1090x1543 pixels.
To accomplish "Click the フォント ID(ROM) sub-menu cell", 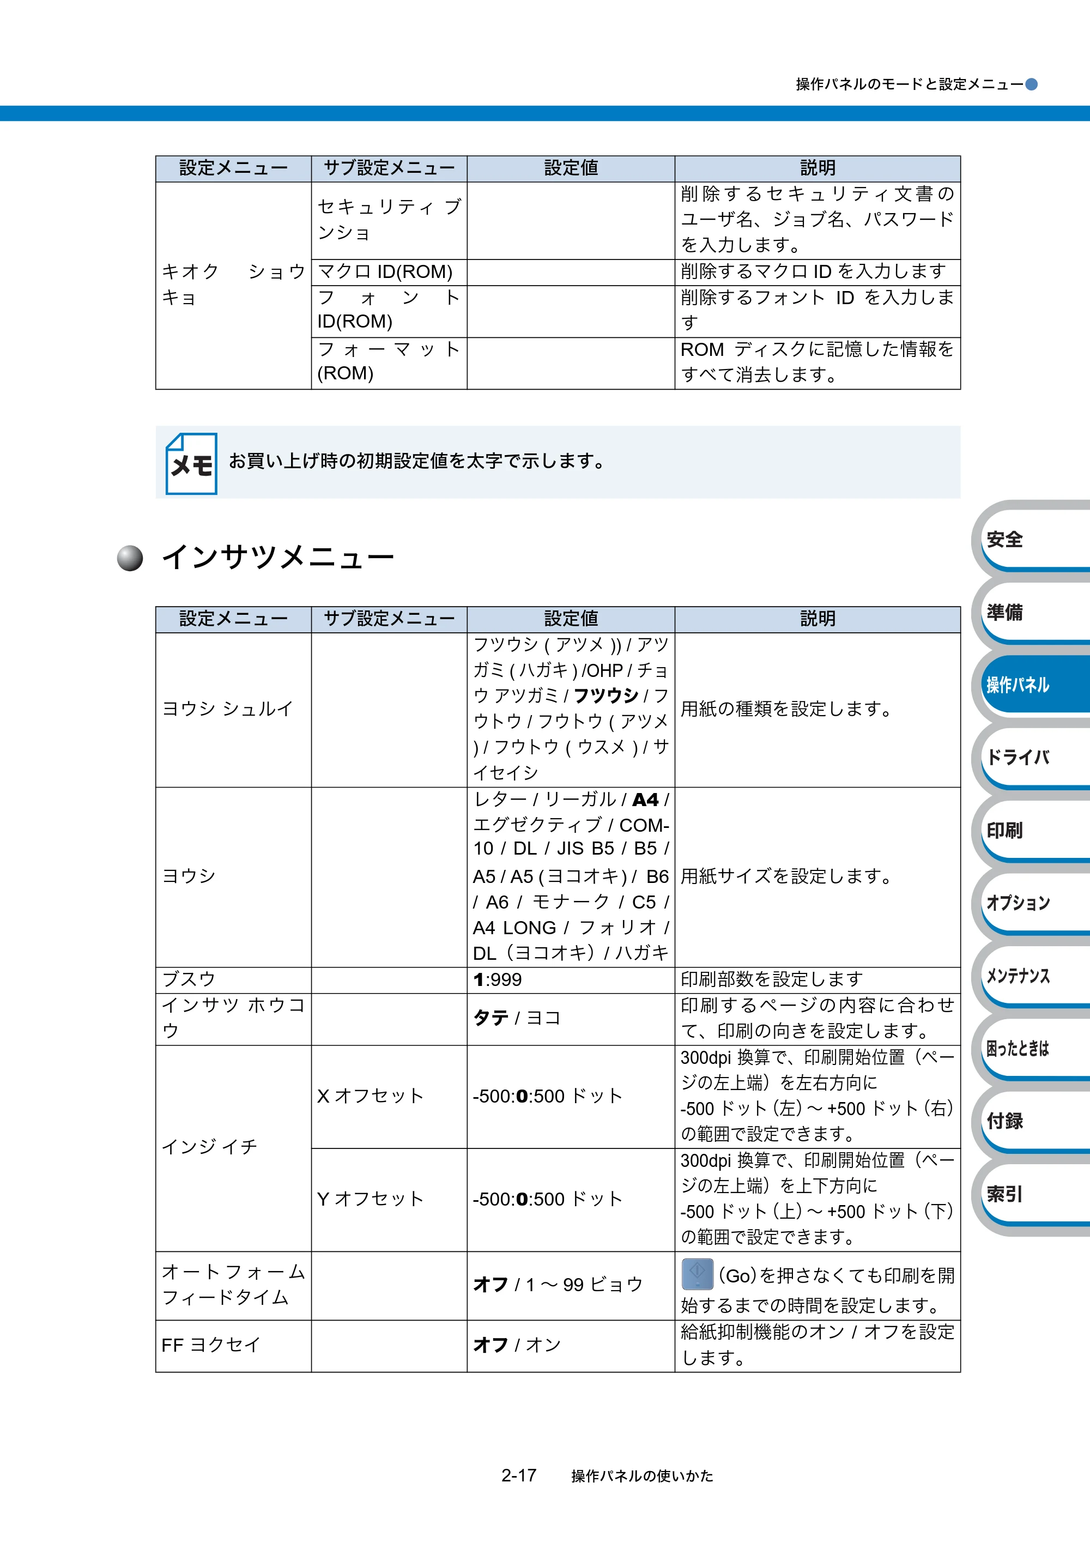I will tap(389, 311).
